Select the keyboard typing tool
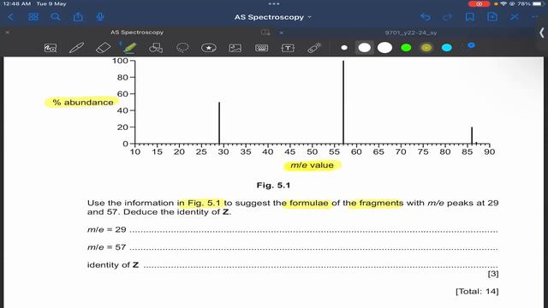This screenshot has height=308, width=548. (x=261, y=48)
